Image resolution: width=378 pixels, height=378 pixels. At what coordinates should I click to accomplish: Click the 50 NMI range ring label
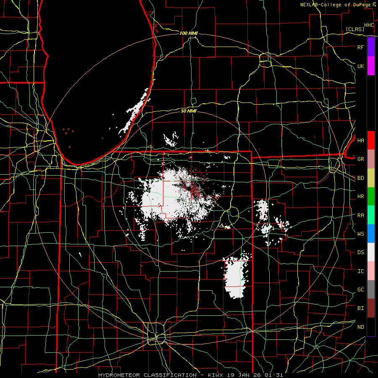pos(189,111)
